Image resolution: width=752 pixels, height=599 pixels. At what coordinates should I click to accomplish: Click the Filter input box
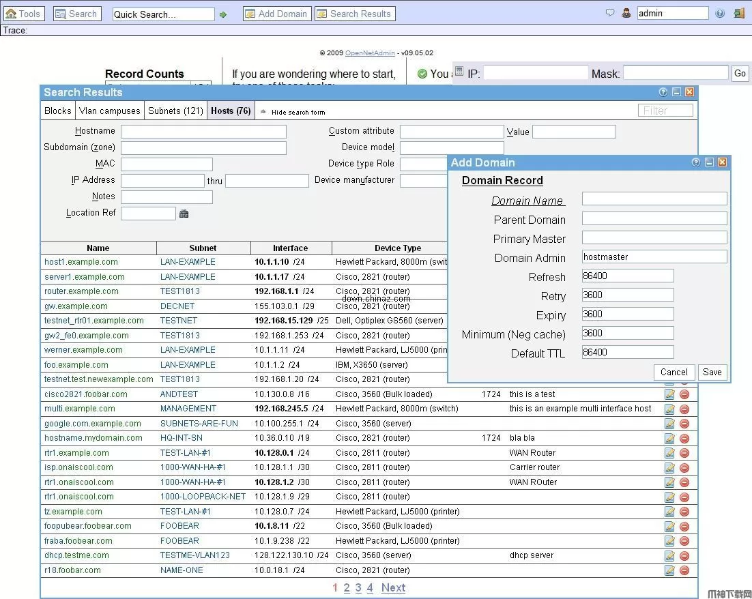click(x=665, y=110)
